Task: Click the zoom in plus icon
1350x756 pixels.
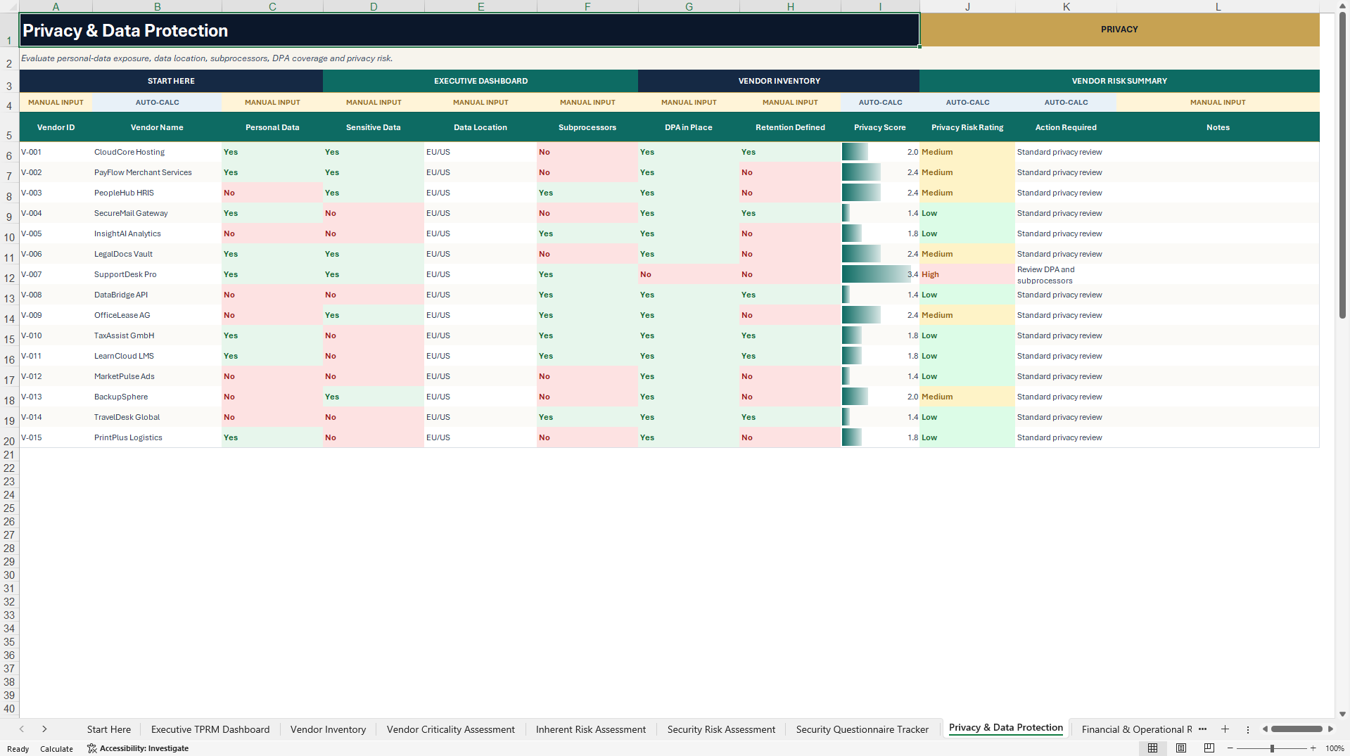Action: [x=1313, y=748]
